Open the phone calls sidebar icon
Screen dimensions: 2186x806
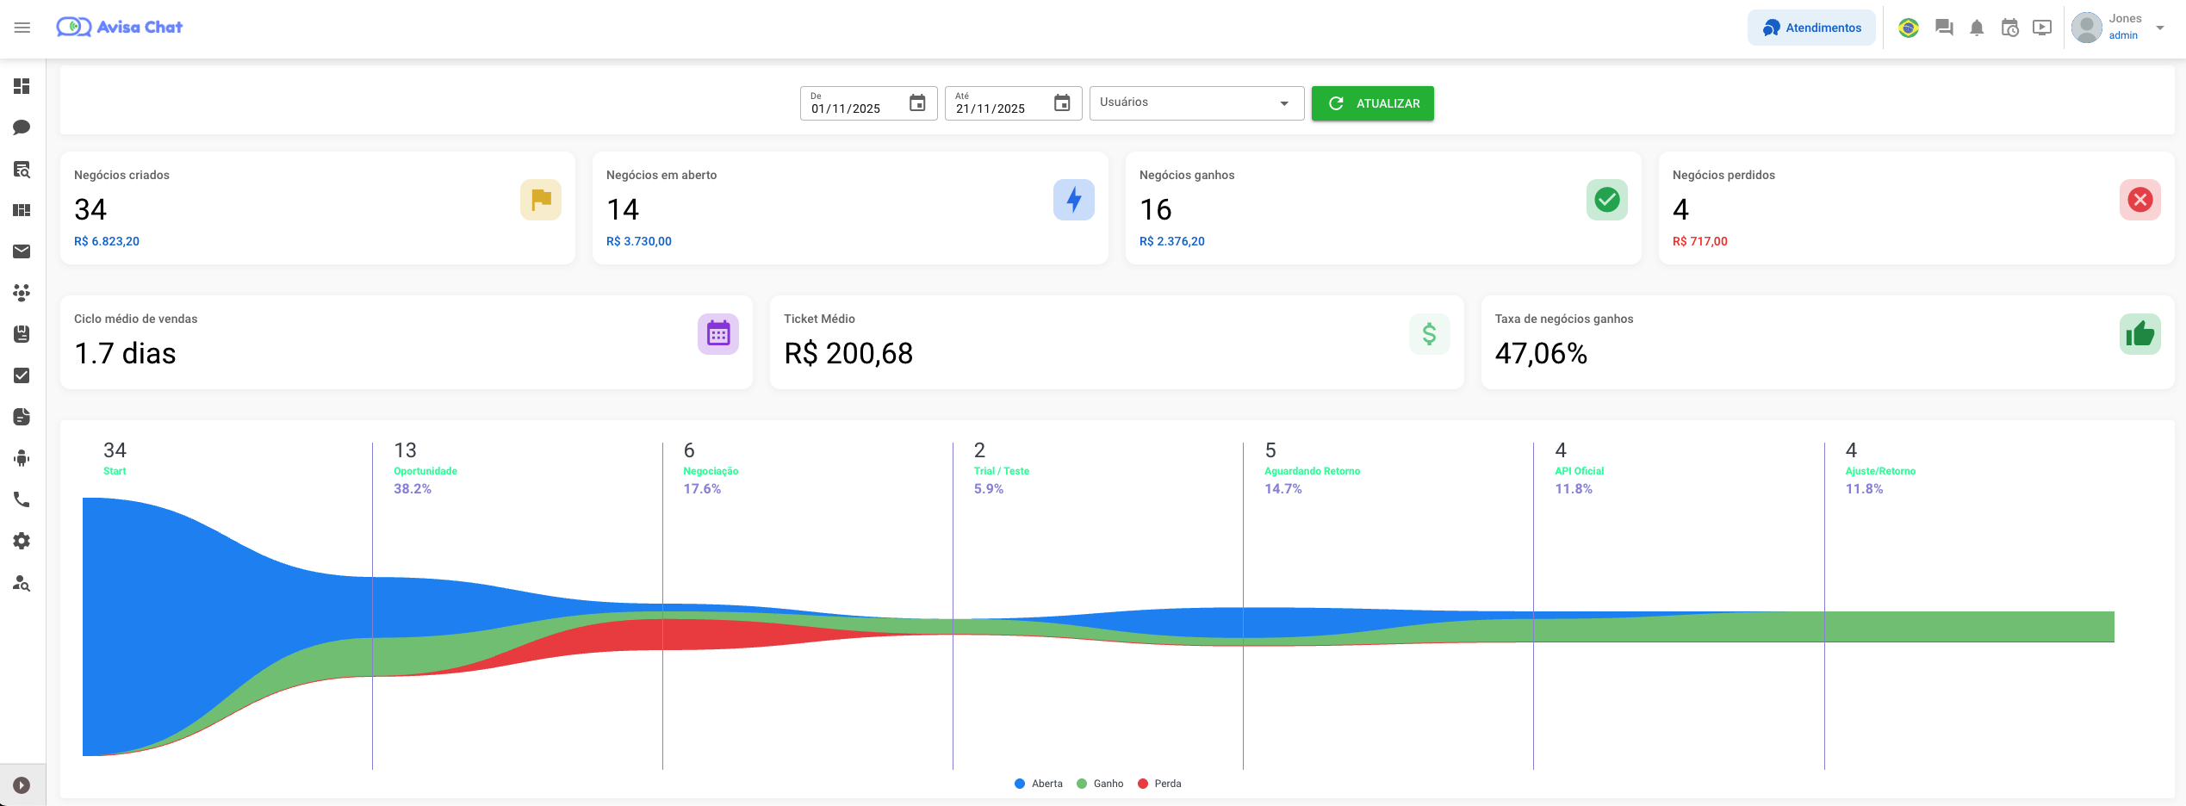coord(22,499)
